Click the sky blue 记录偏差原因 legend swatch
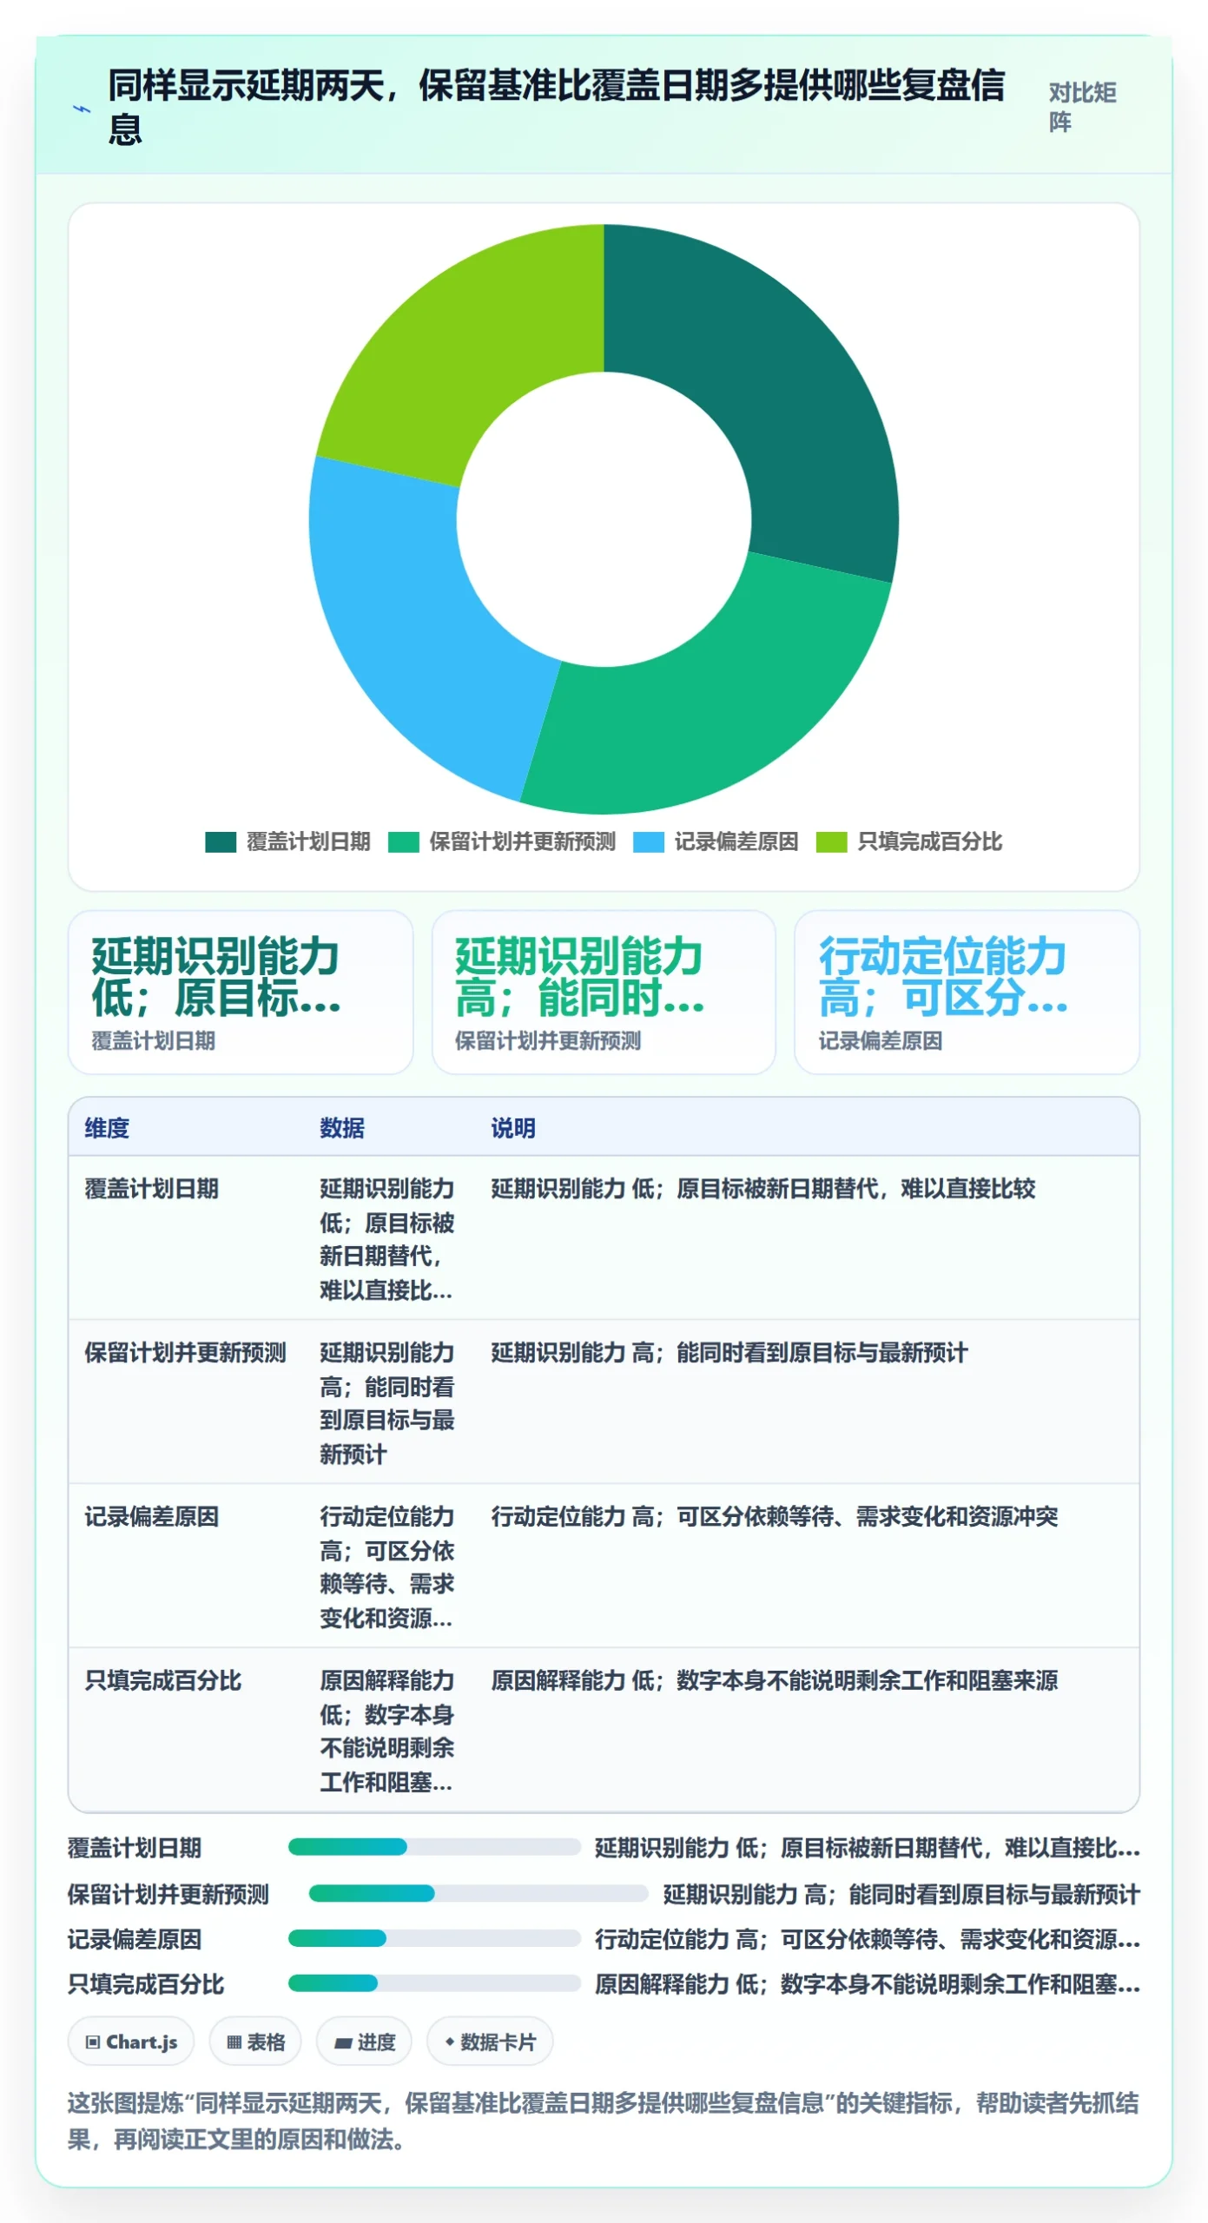Screen dimensions: 1208x2223 click(x=649, y=842)
